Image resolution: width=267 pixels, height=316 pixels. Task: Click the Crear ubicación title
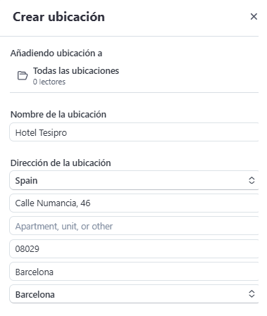(x=58, y=17)
